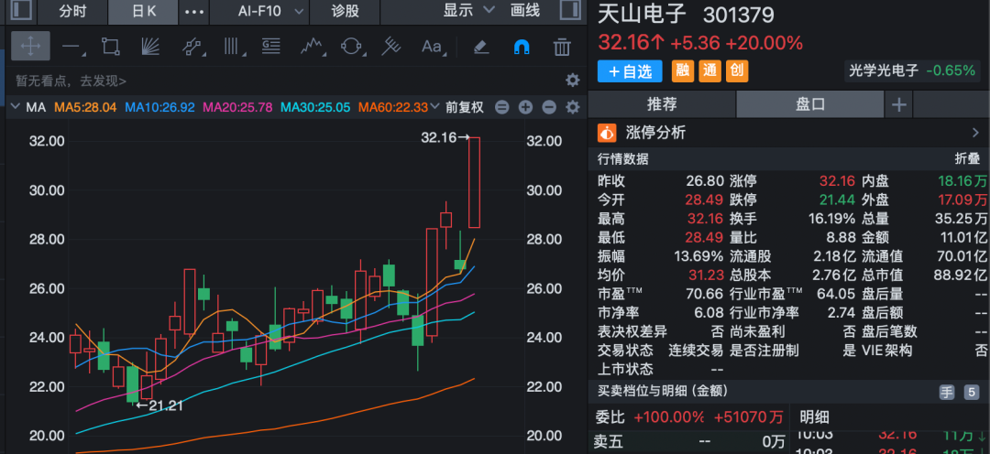The width and height of the screenshot is (990, 454).
Task: Expand MA list arrow after MA60
Action: point(434,107)
